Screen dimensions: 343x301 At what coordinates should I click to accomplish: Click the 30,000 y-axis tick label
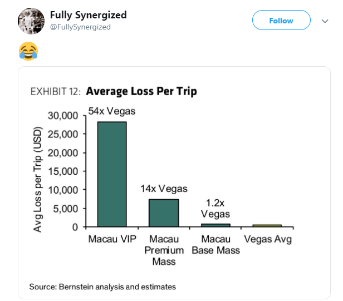pos(63,115)
